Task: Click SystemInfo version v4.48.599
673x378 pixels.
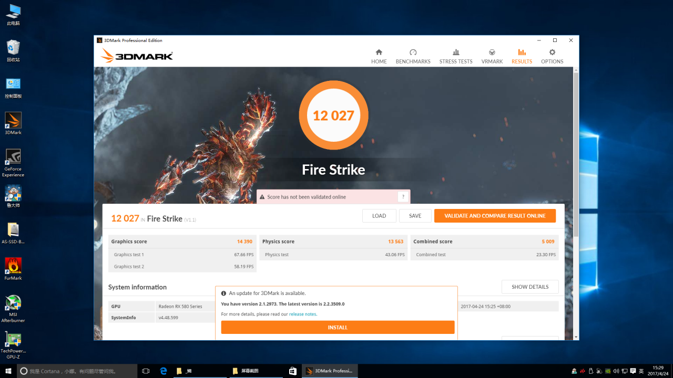Action: pos(168,318)
